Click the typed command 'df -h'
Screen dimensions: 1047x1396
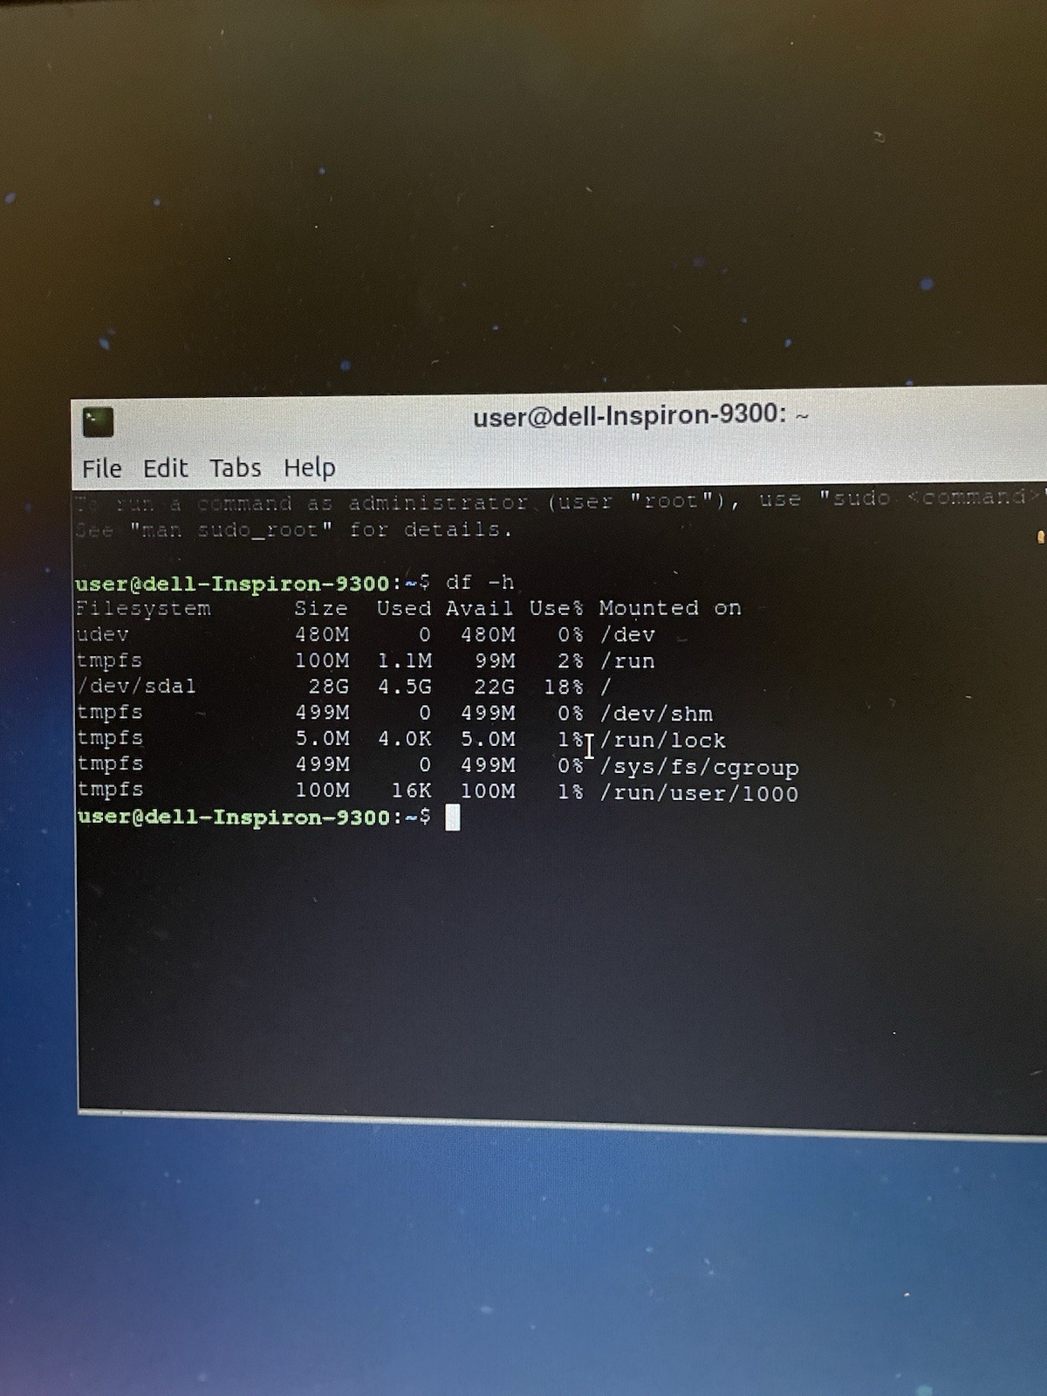(x=479, y=582)
